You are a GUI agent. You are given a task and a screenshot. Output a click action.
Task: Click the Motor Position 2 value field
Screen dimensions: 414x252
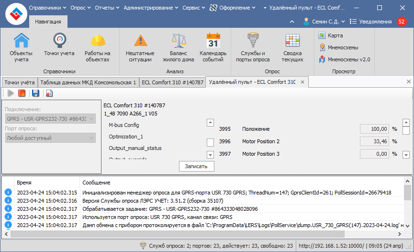(374, 141)
